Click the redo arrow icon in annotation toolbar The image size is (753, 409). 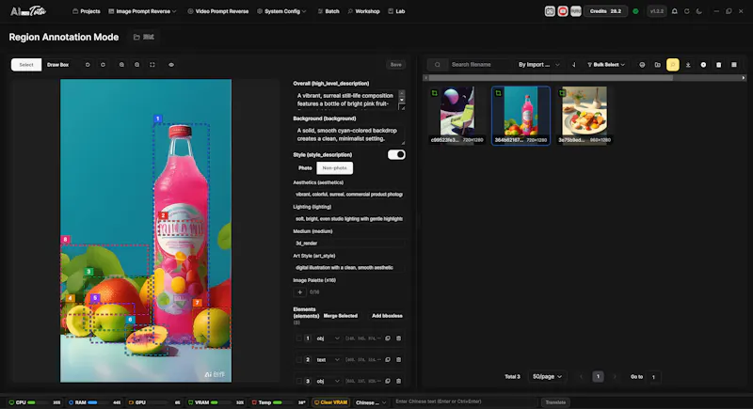103,65
